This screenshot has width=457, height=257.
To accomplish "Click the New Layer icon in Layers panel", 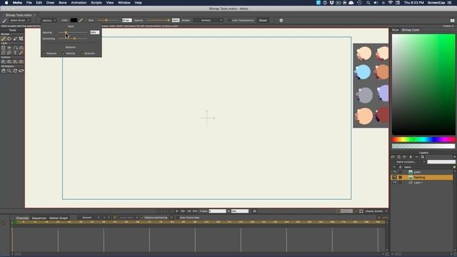I will 393,157.
